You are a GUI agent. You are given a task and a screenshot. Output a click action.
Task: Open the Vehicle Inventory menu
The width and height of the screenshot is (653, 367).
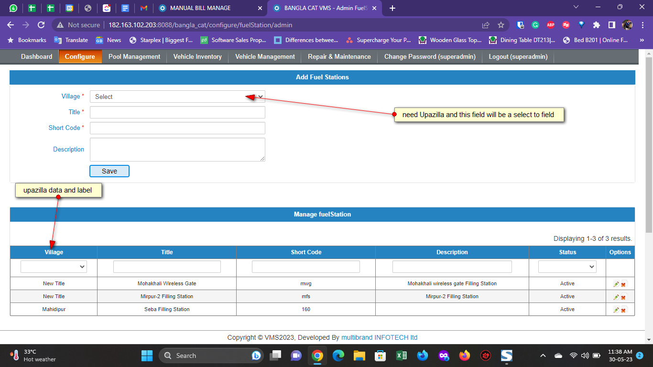[x=197, y=56]
